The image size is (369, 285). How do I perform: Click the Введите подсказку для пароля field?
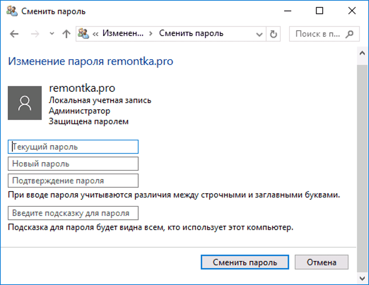click(x=73, y=213)
